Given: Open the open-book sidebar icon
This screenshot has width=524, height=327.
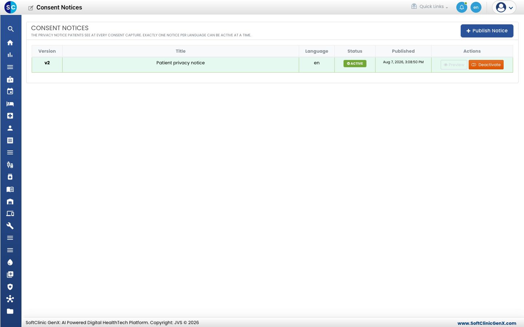Looking at the screenshot, I should (10, 189).
